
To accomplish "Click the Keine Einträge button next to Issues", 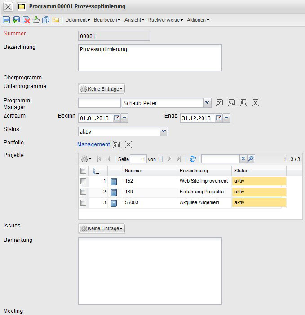I will 102,228.
